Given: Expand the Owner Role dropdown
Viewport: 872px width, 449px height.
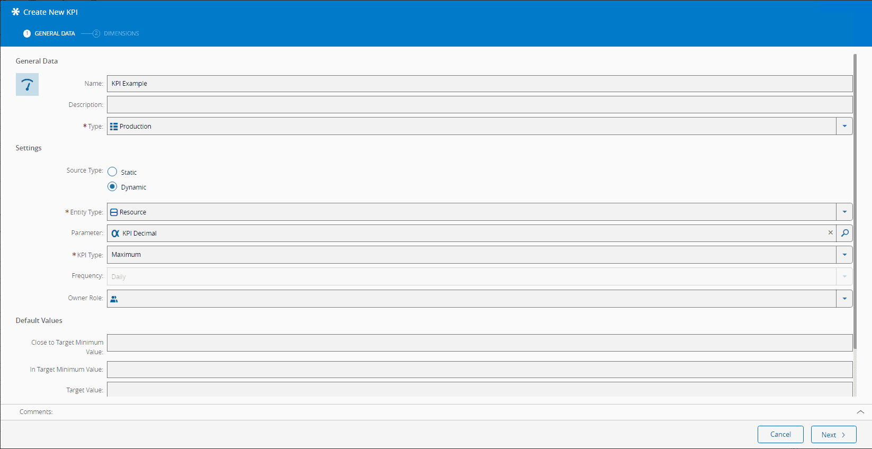Looking at the screenshot, I should pyautogui.click(x=844, y=299).
